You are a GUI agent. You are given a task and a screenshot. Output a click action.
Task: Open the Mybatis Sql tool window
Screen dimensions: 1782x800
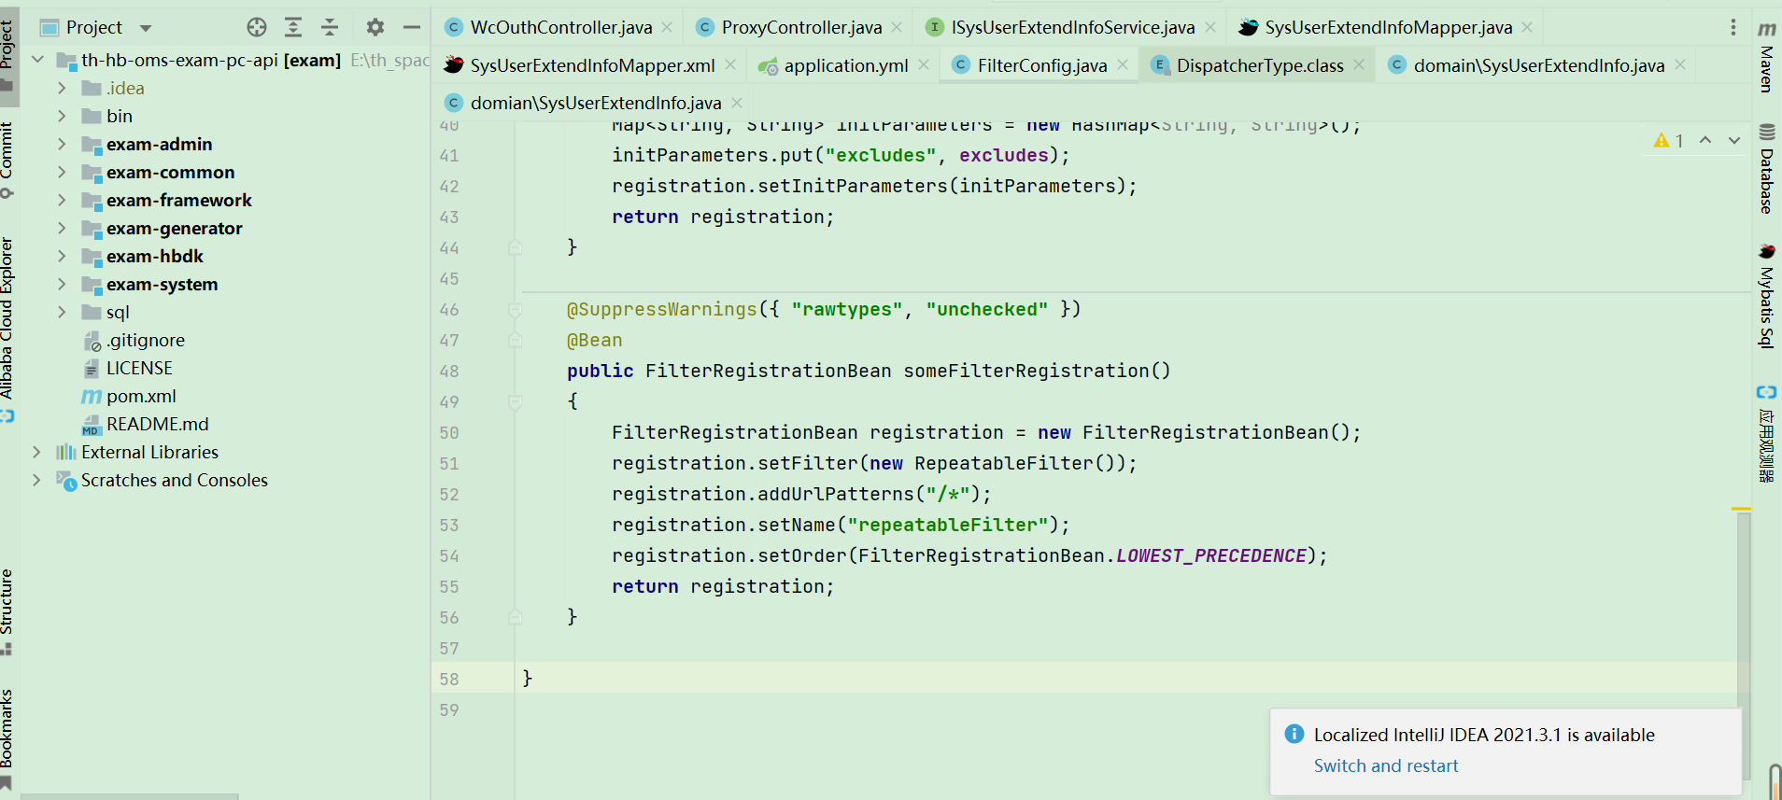click(1766, 296)
